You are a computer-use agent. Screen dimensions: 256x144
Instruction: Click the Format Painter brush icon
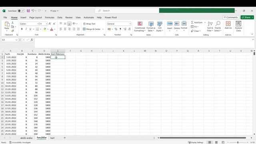point(12,31)
